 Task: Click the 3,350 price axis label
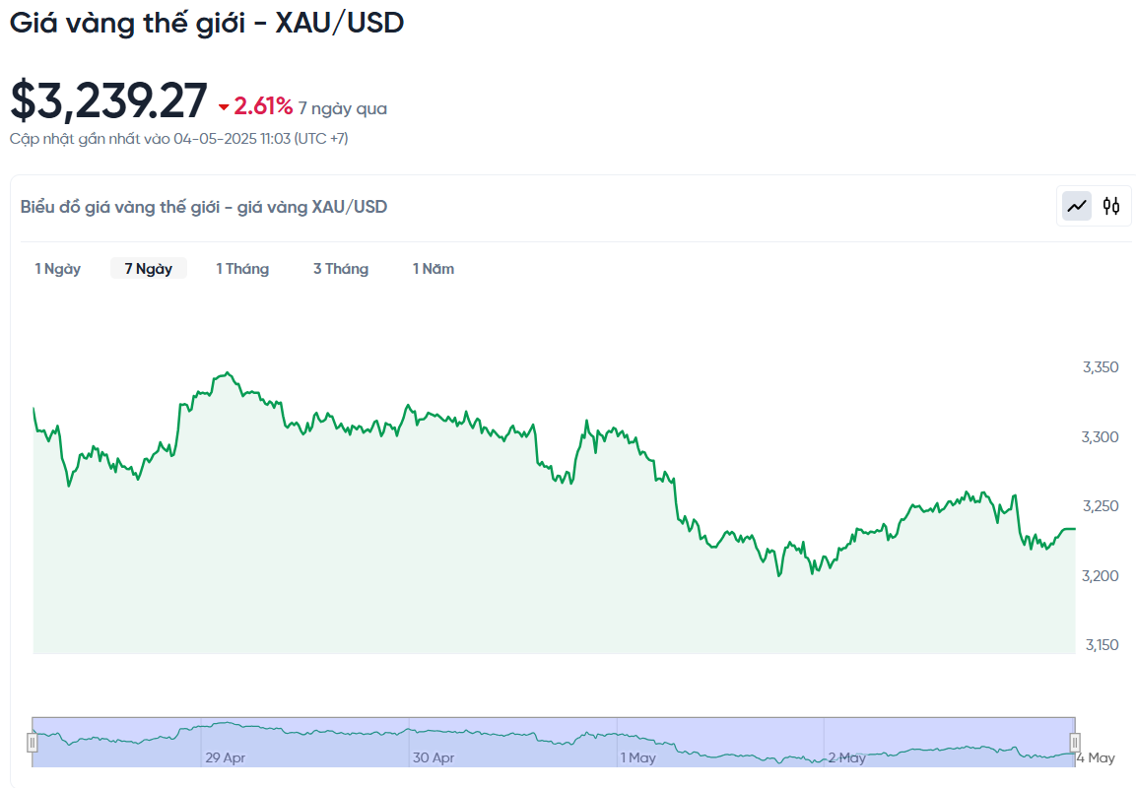1101,367
